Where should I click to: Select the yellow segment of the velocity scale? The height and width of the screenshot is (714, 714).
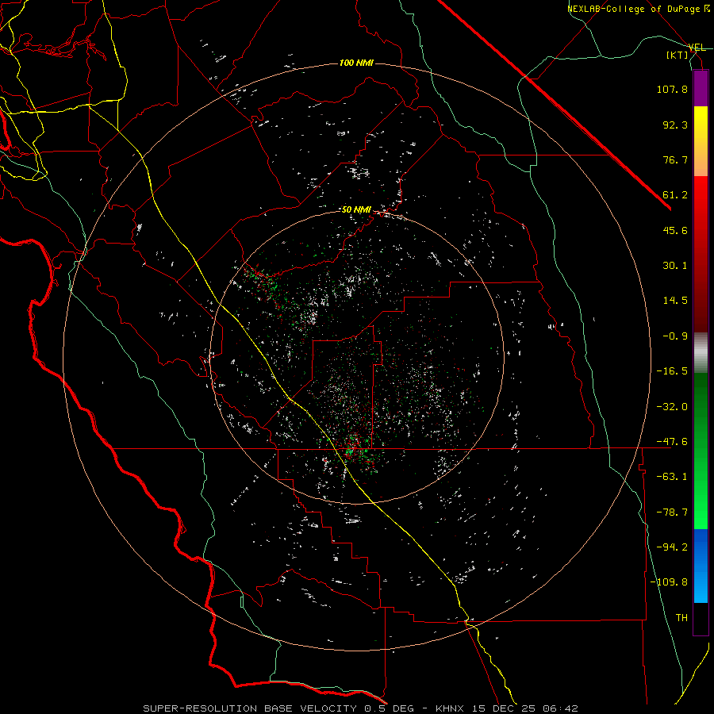tap(701, 124)
